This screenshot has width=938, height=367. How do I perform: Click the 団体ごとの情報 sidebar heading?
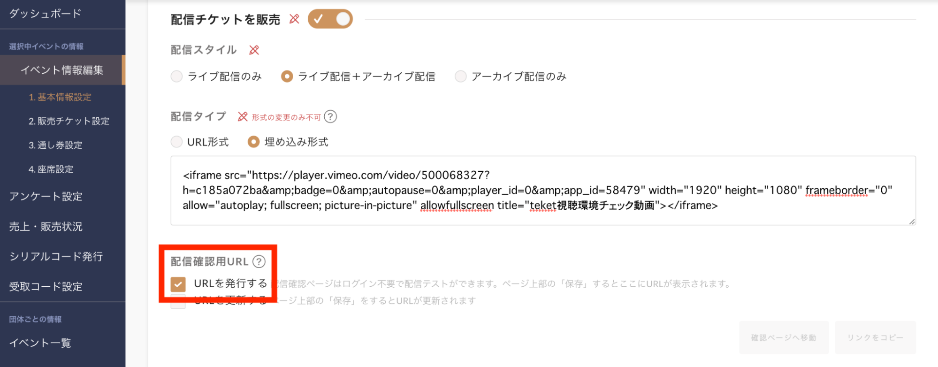click(x=35, y=319)
